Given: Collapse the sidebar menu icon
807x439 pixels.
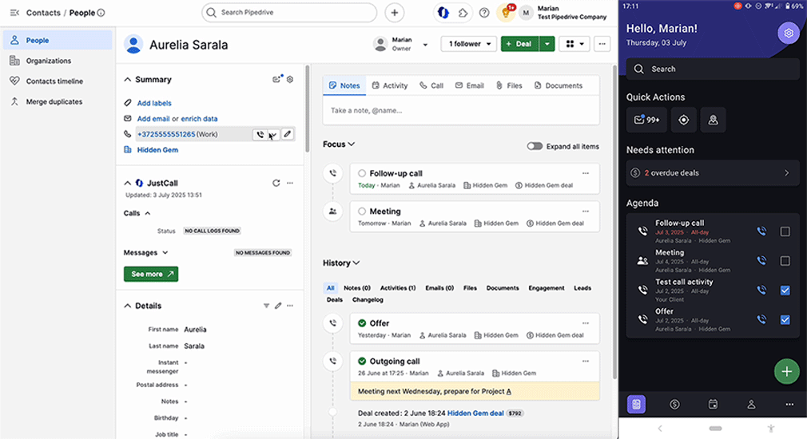Looking at the screenshot, I should [14, 12].
